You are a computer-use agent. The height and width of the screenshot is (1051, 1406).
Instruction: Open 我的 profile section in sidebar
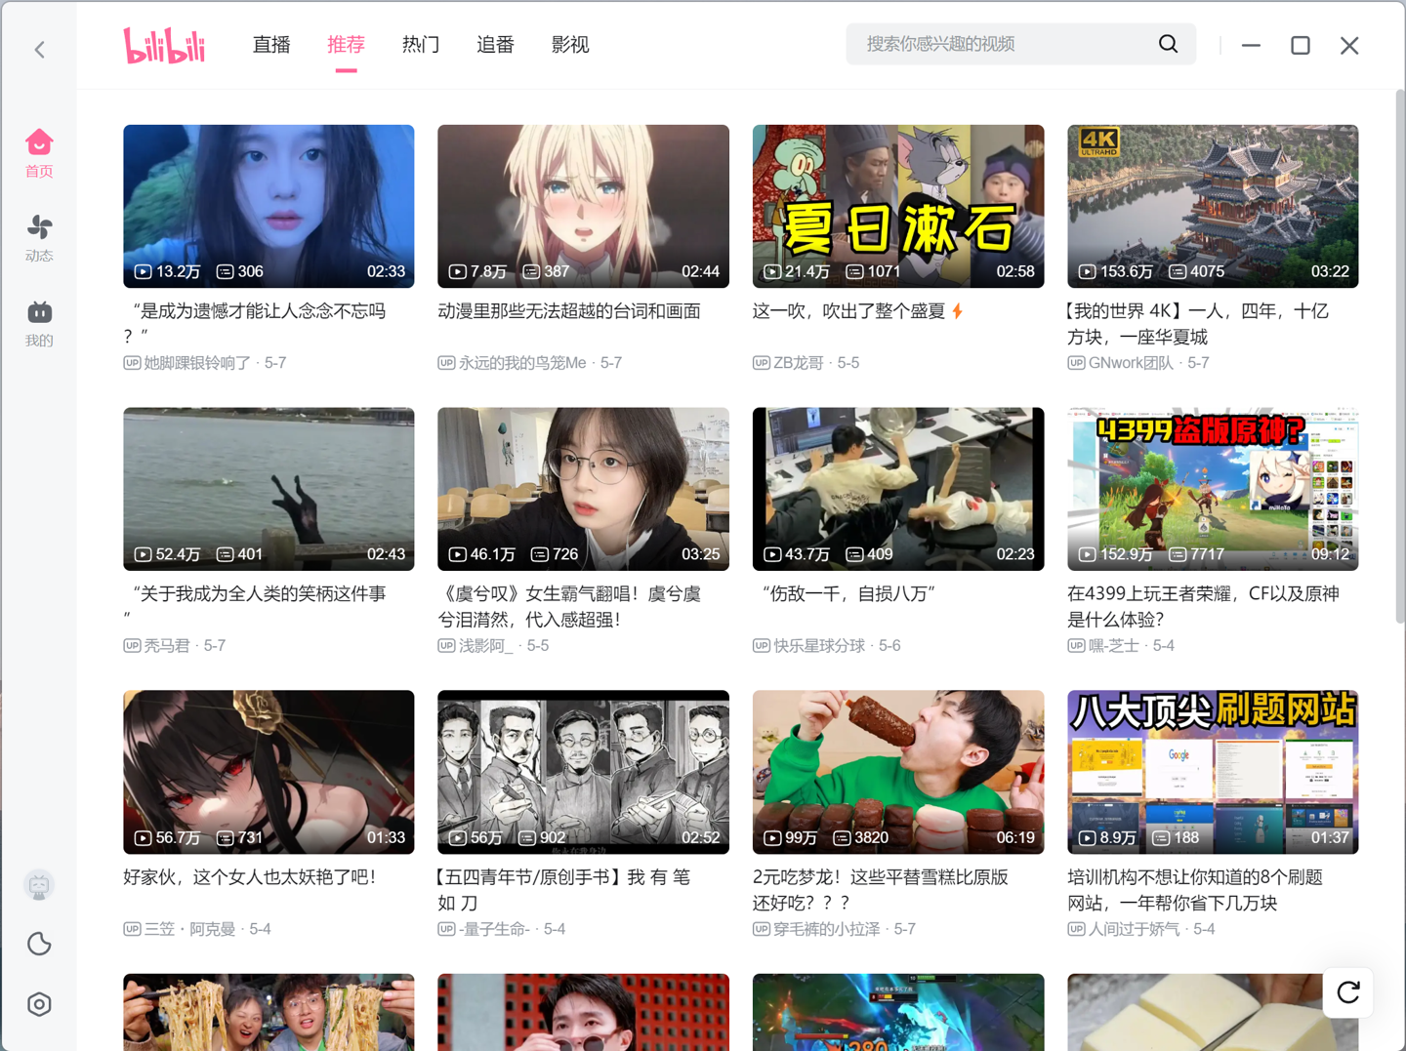click(39, 323)
